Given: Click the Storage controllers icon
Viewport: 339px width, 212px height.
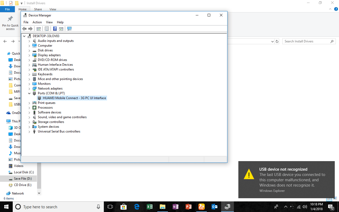Looking at the screenshot, I should 34,122.
